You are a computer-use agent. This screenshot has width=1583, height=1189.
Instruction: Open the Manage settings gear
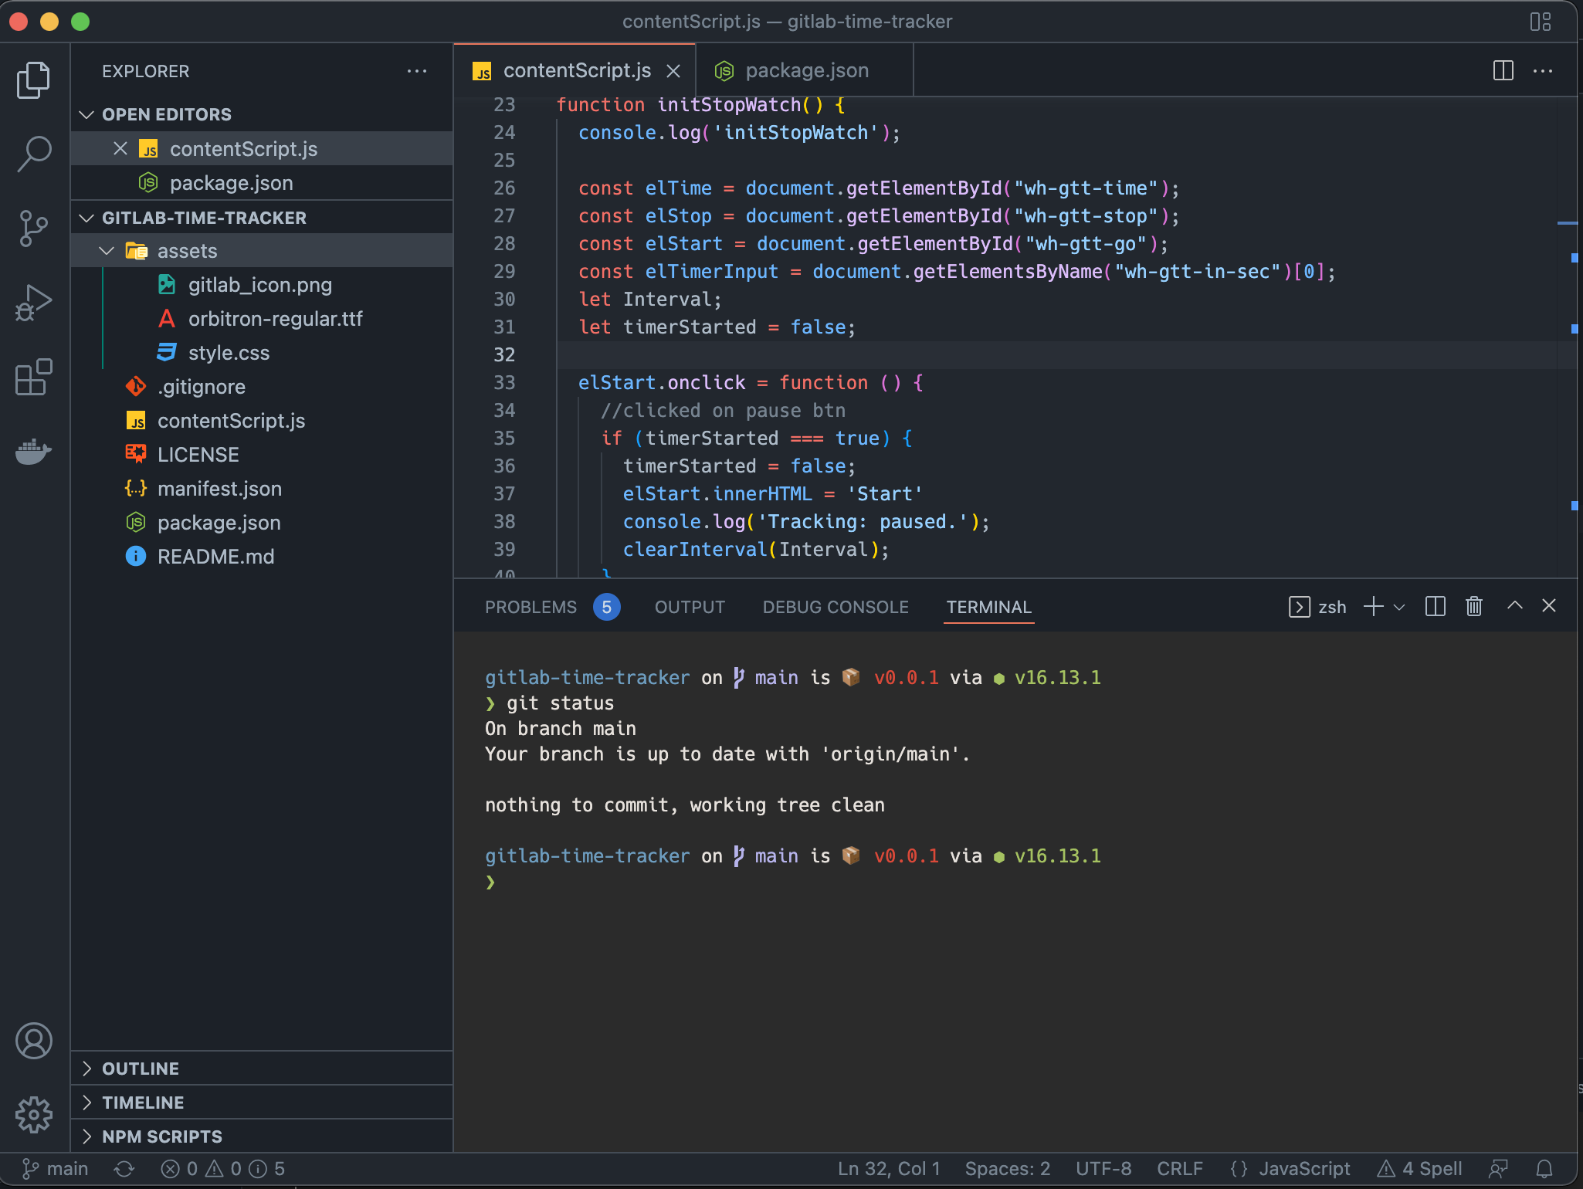click(x=34, y=1115)
